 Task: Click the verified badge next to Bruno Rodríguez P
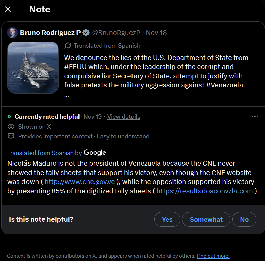(86, 33)
